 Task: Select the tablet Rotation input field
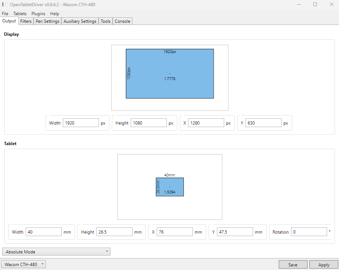pos(309,232)
